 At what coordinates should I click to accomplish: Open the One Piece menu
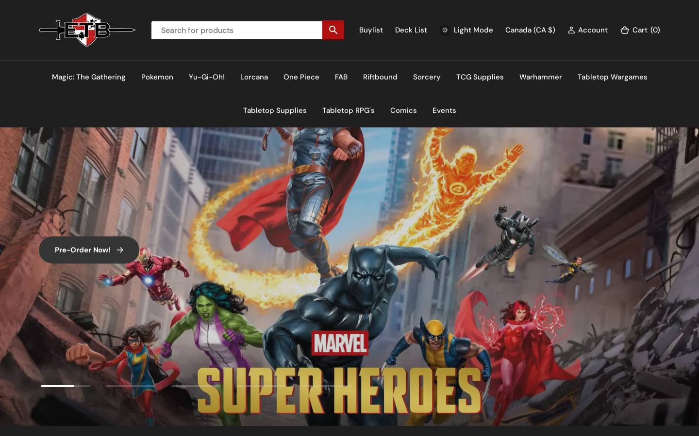coord(301,77)
